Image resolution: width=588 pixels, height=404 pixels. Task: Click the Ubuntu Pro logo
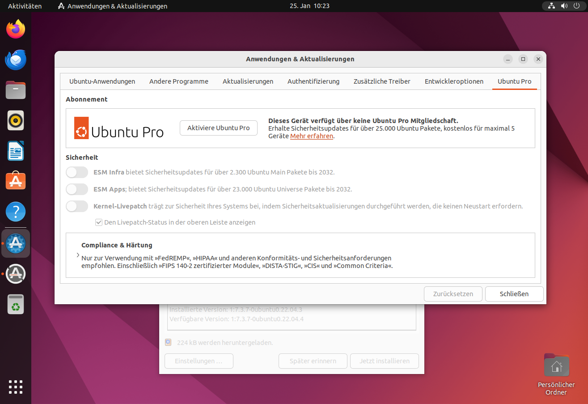(x=119, y=128)
